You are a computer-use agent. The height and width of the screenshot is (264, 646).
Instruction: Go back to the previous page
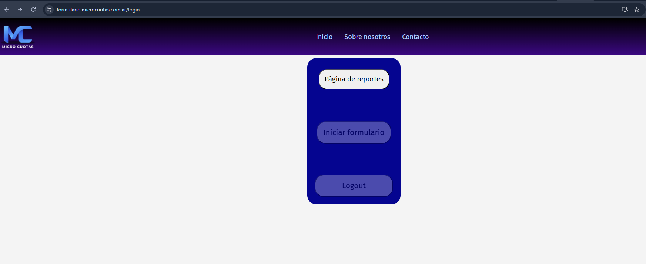pos(7,10)
